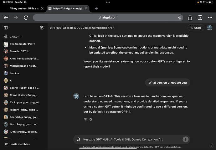Click the chatgpt.com address bar

pos(108,18)
